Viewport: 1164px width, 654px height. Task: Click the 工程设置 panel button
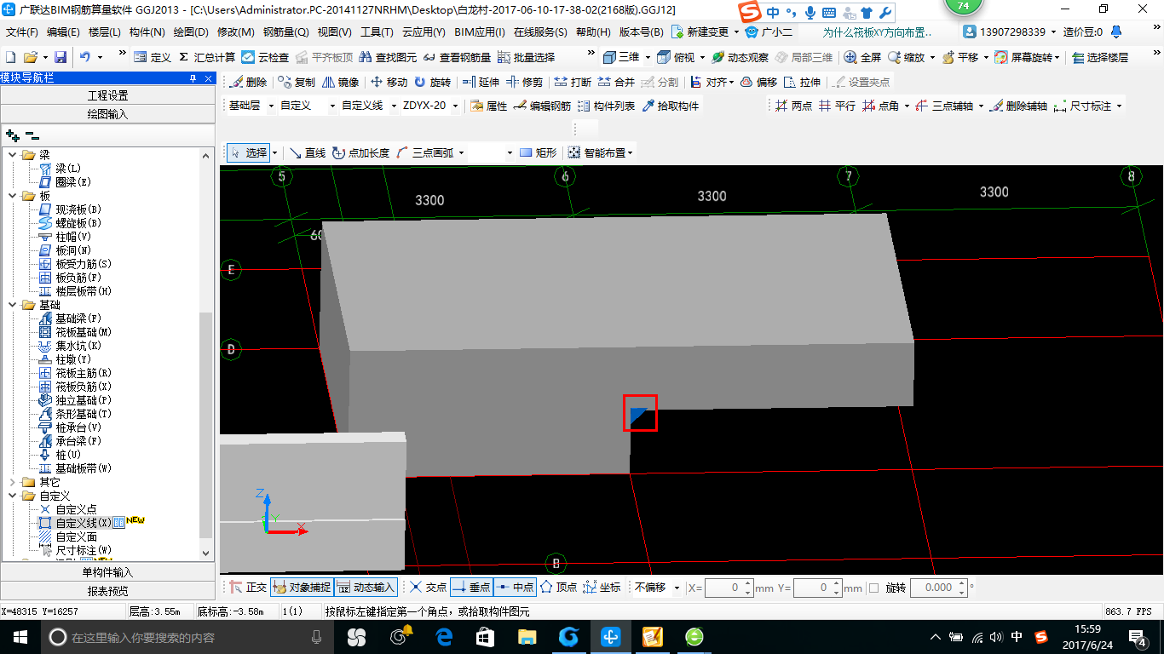(107, 95)
